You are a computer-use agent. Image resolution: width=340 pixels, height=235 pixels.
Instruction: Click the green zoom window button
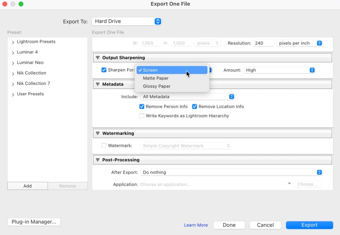21,4
